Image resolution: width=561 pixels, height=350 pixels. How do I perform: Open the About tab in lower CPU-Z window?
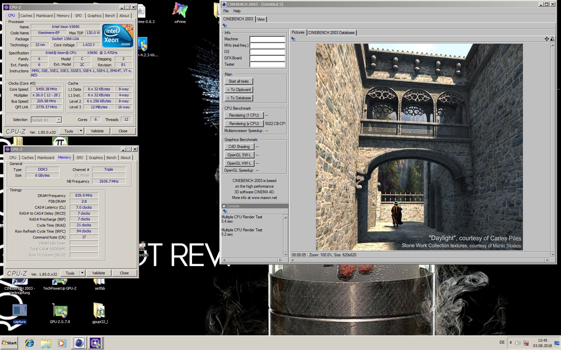click(x=126, y=158)
